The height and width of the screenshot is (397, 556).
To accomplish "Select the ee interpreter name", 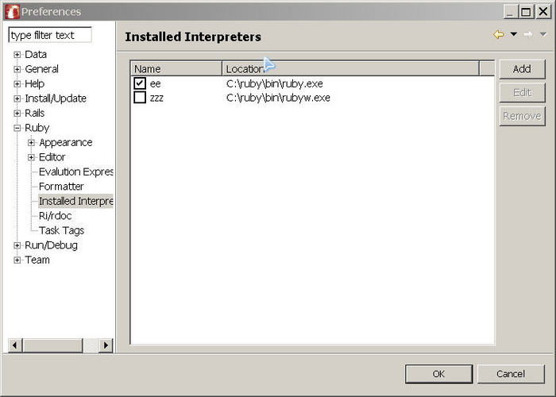I will pos(156,83).
